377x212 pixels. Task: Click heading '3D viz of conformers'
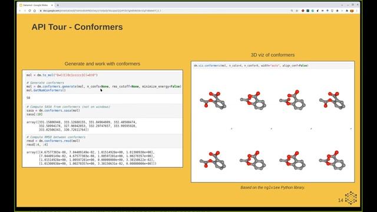(273, 55)
